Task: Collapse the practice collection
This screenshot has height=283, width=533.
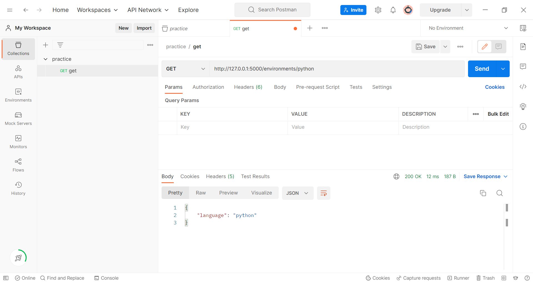Action: coord(46,59)
